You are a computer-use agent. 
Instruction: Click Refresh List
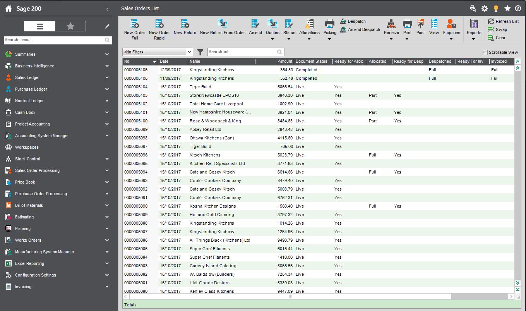pos(504,21)
